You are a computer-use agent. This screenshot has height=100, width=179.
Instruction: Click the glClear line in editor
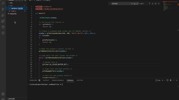(55, 64)
